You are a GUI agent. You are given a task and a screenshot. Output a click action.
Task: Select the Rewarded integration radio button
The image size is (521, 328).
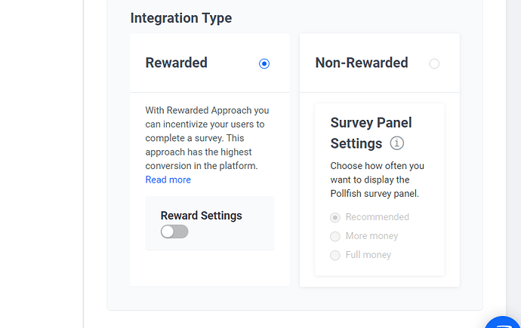coord(264,64)
